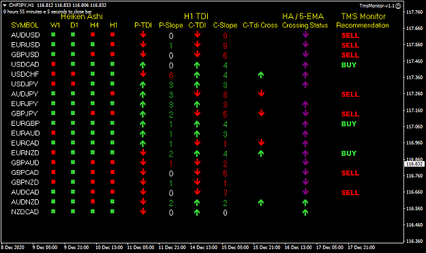Select the GBPUSD symbol row label
Image resolution: width=426 pixels, height=253 pixels.
pos(25,54)
